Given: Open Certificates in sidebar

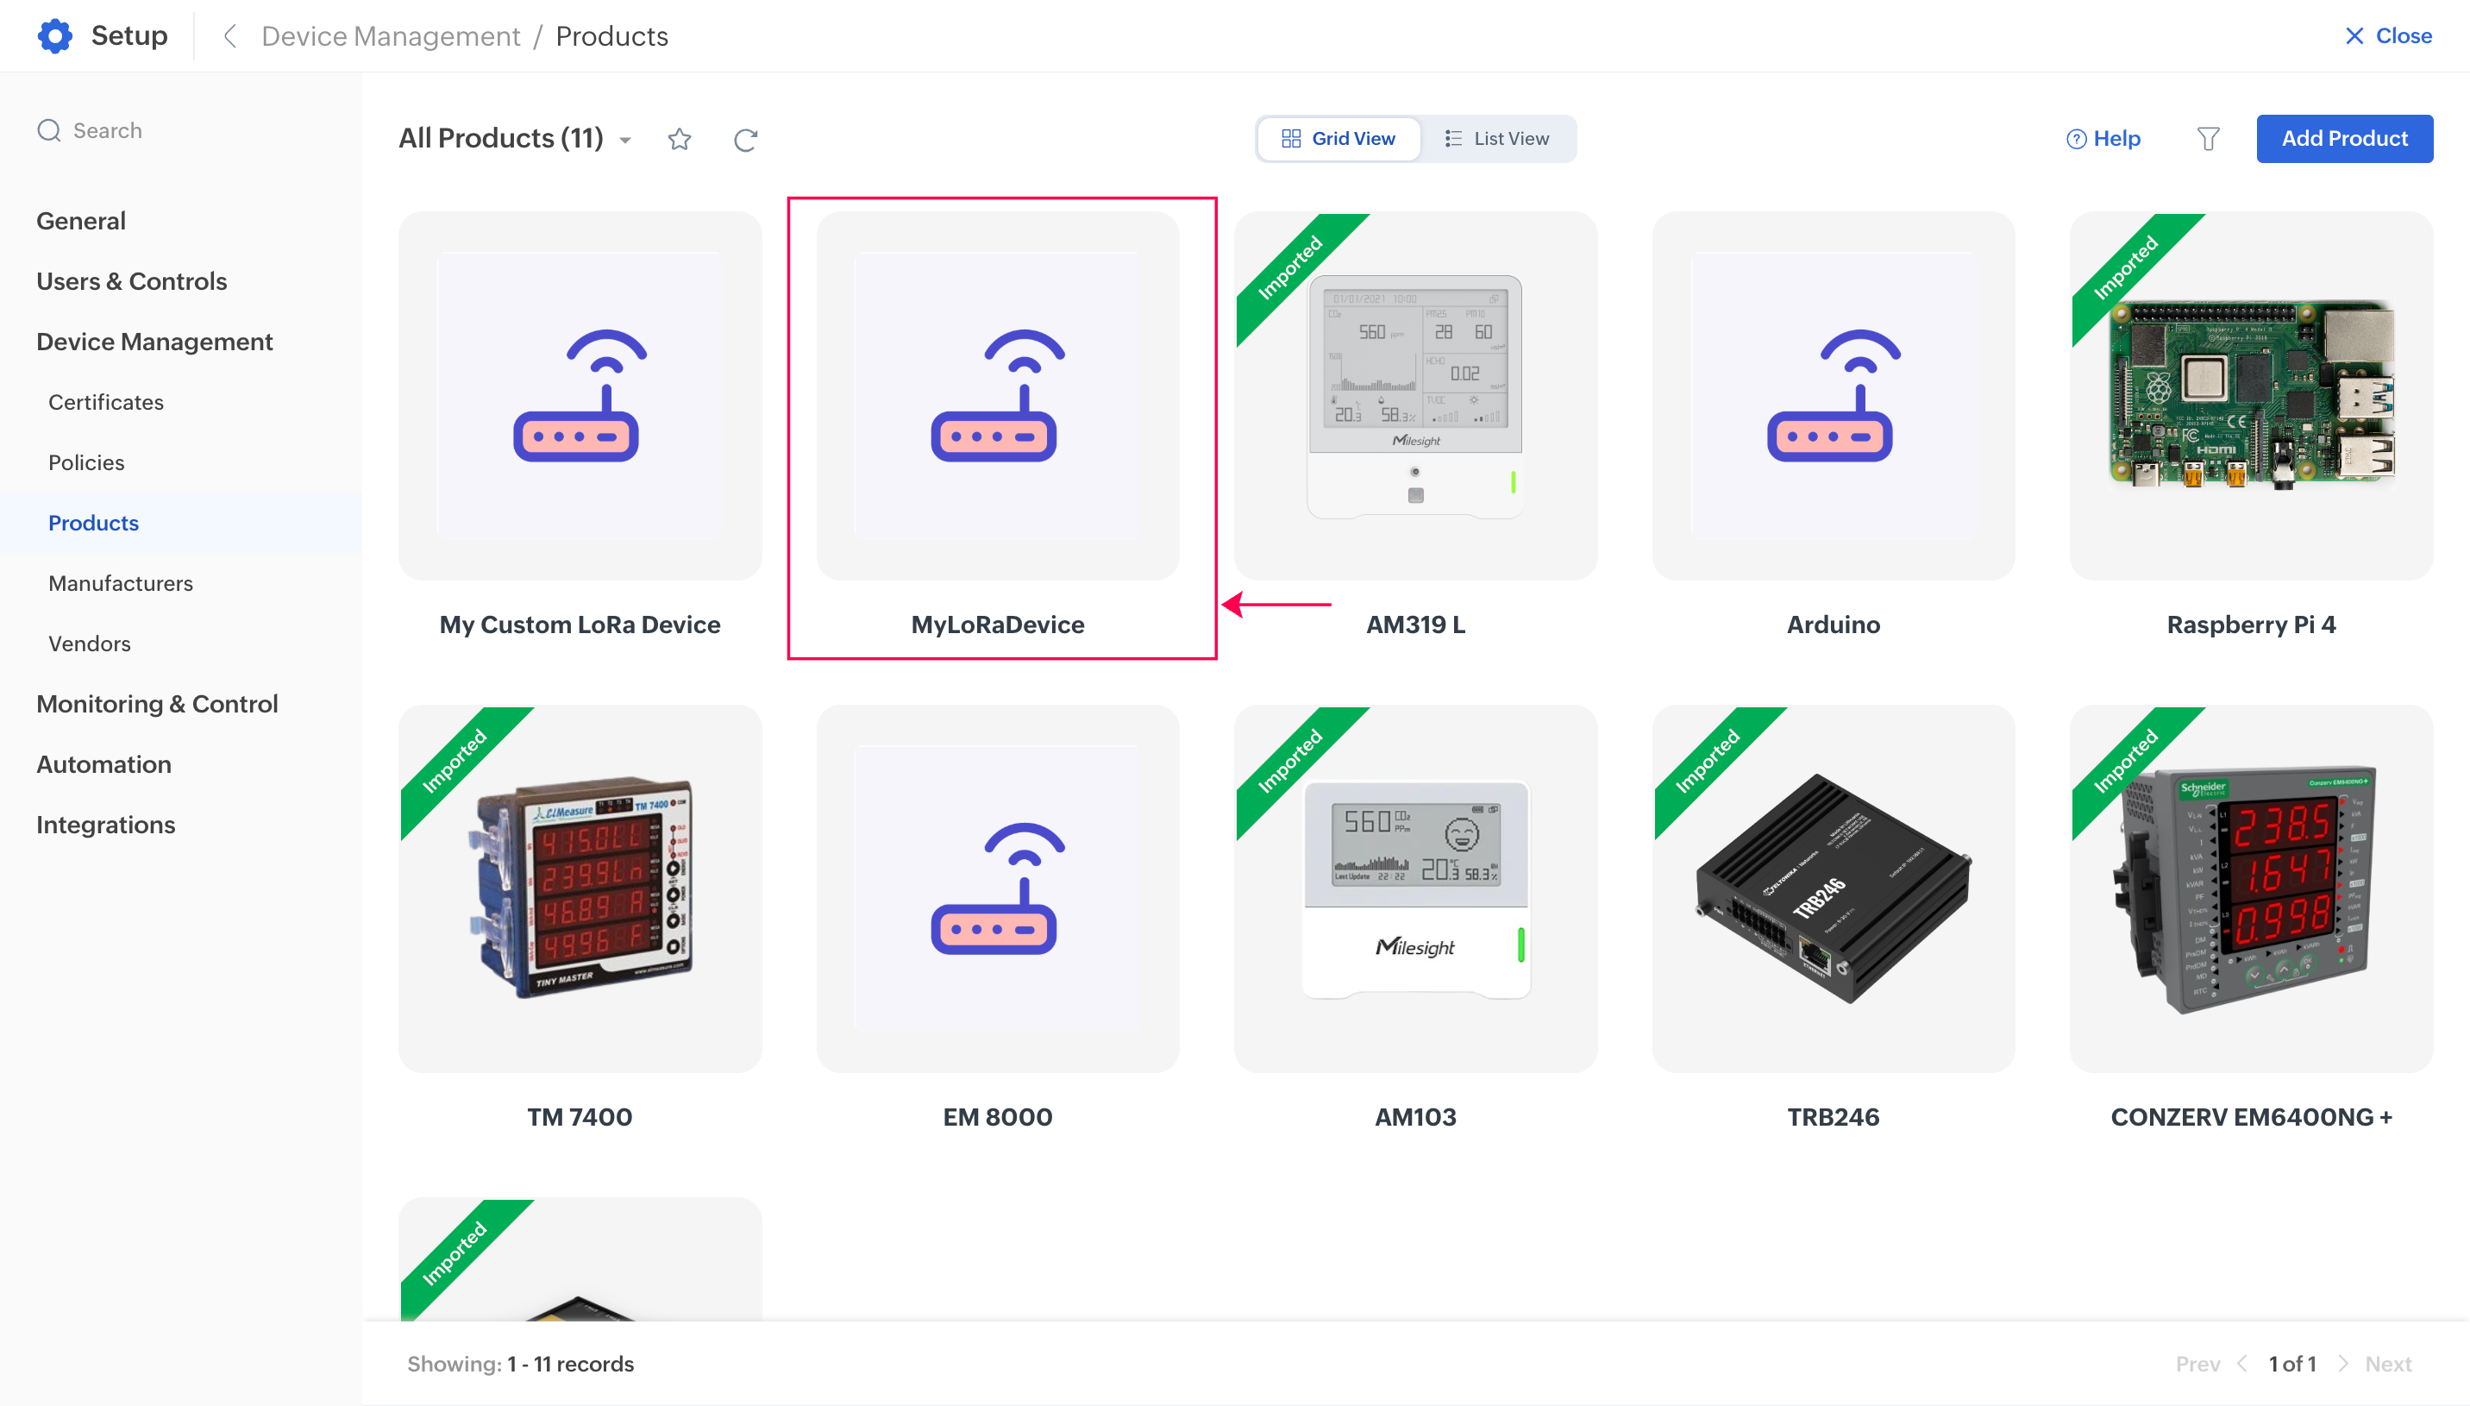Looking at the screenshot, I should coord(106,402).
